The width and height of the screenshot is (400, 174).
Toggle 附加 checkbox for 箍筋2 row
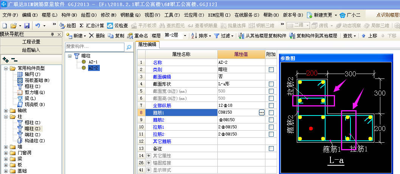click(271, 120)
